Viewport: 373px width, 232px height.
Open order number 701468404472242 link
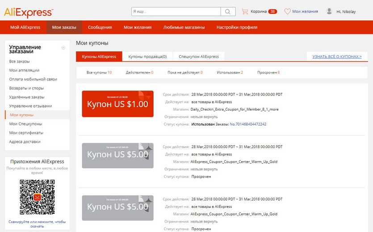247,124
